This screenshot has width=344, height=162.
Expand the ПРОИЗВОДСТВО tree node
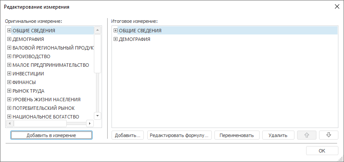9,56
